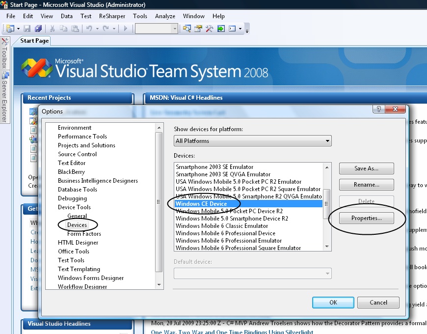Select Debugging in the options tree
The height and width of the screenshot is (334, 427).
click(72, 198)
